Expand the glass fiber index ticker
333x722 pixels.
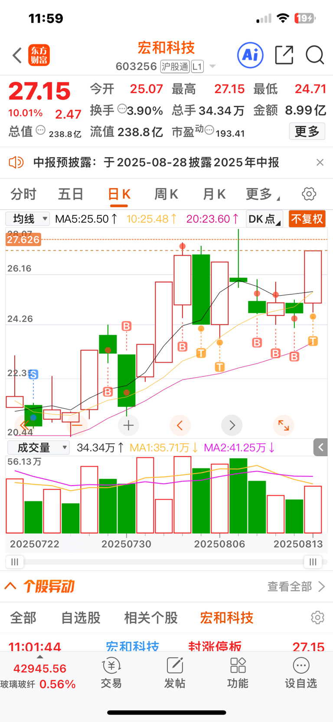(40, 657)
